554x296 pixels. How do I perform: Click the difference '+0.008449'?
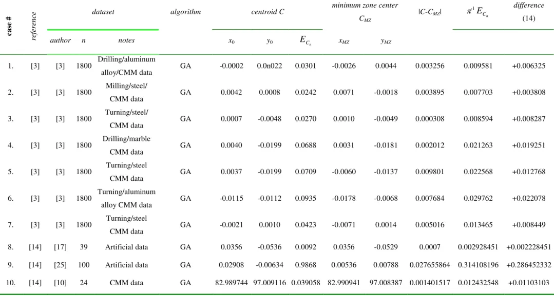pos(528,225)
